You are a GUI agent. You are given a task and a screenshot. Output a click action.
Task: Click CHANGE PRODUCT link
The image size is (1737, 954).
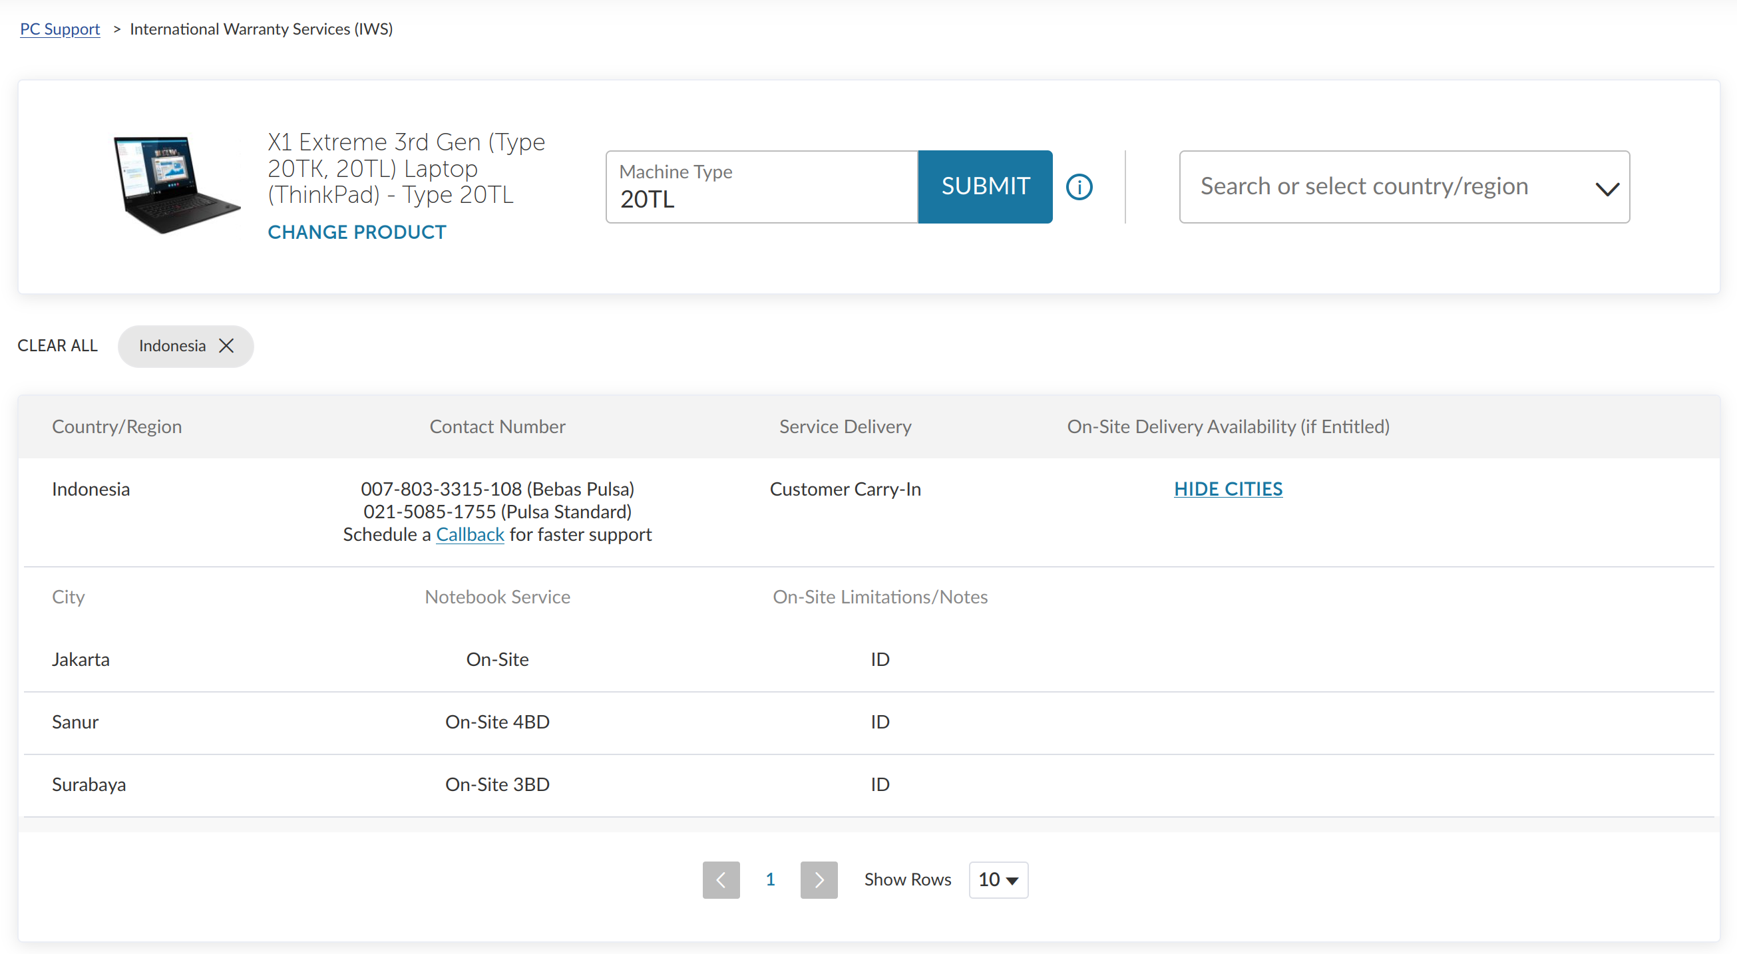pos(357,232)
